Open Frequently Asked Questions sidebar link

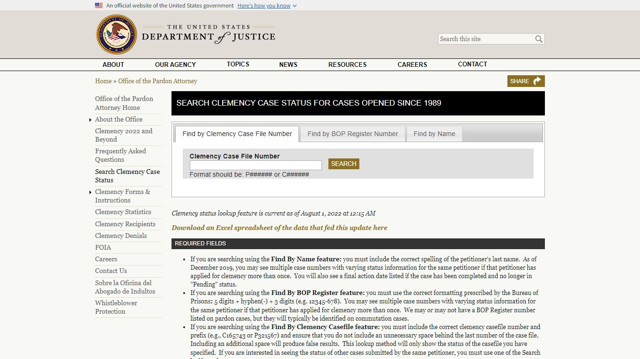tap(120, 155)
